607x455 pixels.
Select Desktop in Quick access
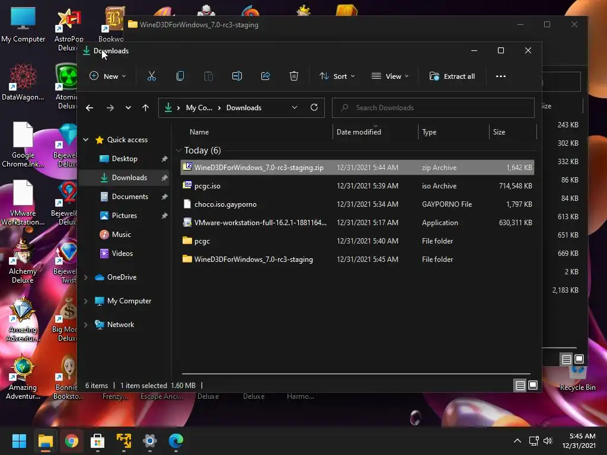pos(124,159)
